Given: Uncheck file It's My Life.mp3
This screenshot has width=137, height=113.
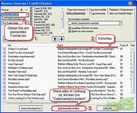Looking at the screenshot, I should pos(4,60).
